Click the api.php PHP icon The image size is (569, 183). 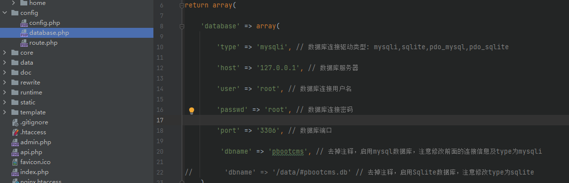pos(15,153)
